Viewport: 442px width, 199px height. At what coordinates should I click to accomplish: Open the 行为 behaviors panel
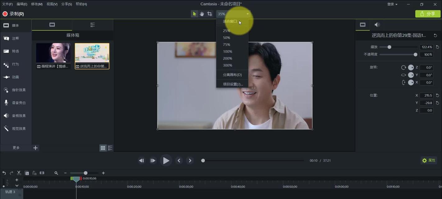16,64
